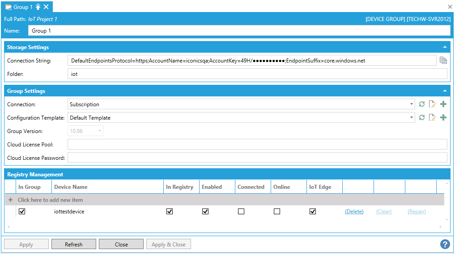Click into the Folder input field
The height and width of the screenshot is (254, 455).
(x=257, y=74)
